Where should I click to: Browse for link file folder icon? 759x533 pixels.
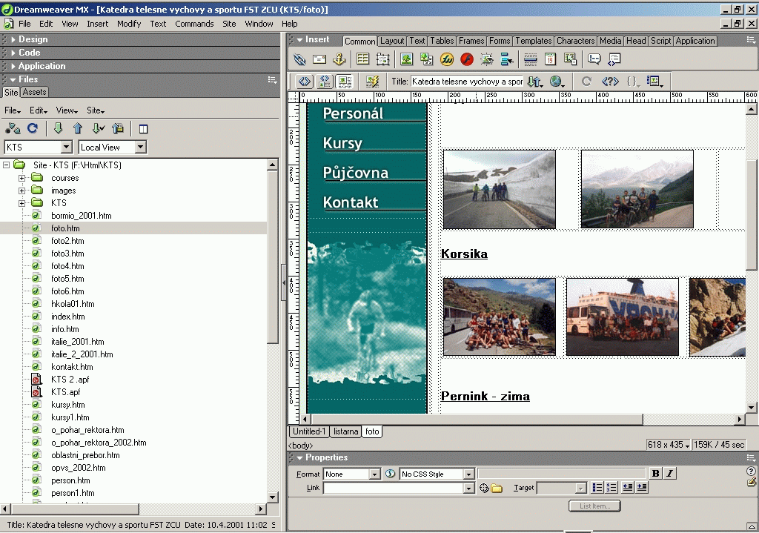497,488
